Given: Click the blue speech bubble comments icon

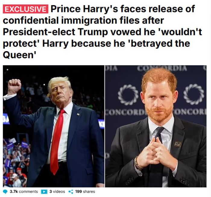Looking at the screenshot, I should (x=5, y=192).
